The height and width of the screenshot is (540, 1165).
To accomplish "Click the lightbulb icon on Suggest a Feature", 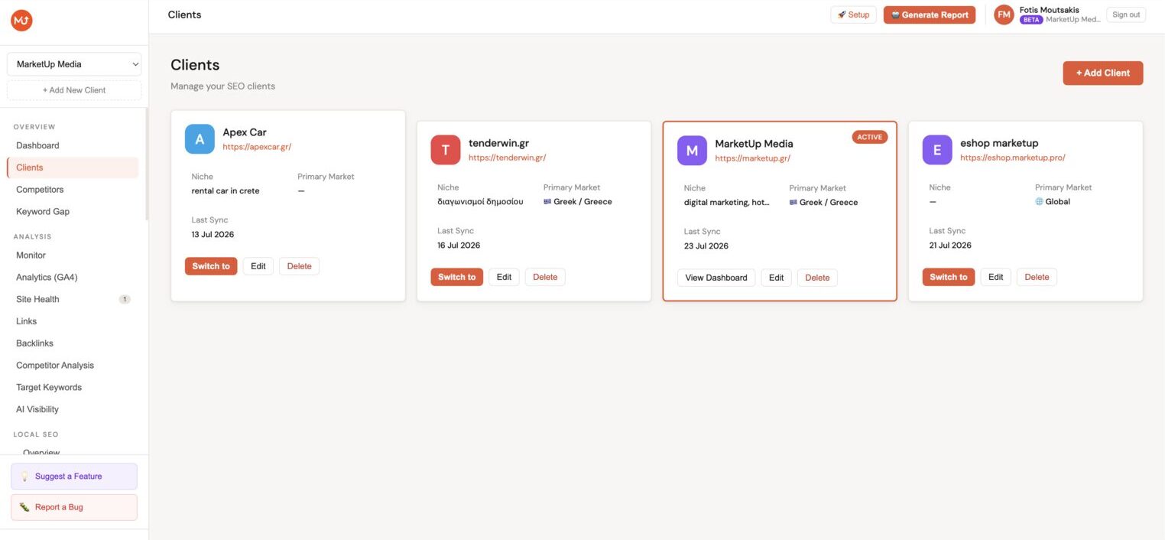I will coord(24,477).
